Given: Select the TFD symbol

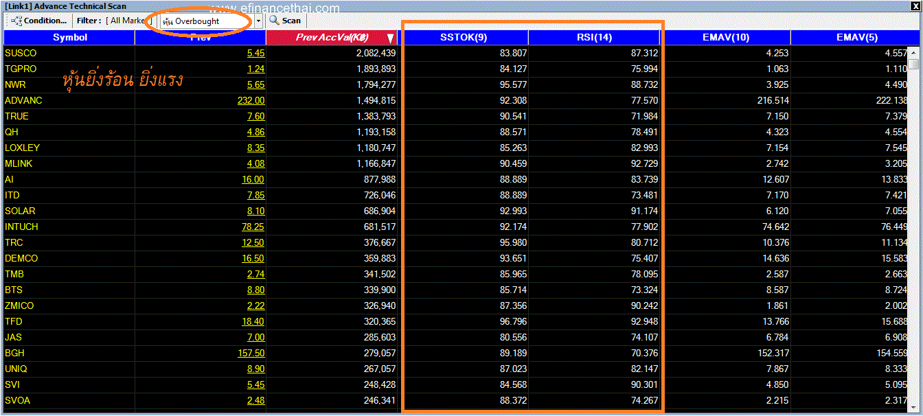Looking at the screenshot, I should pyautogui.click(x=14, y=321).
